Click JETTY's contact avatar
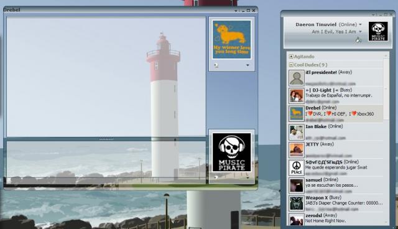 click(x=297, y=150)
